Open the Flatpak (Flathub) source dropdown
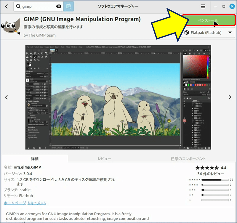The height and width of the screenshot is (223, 237). (209, 33)
